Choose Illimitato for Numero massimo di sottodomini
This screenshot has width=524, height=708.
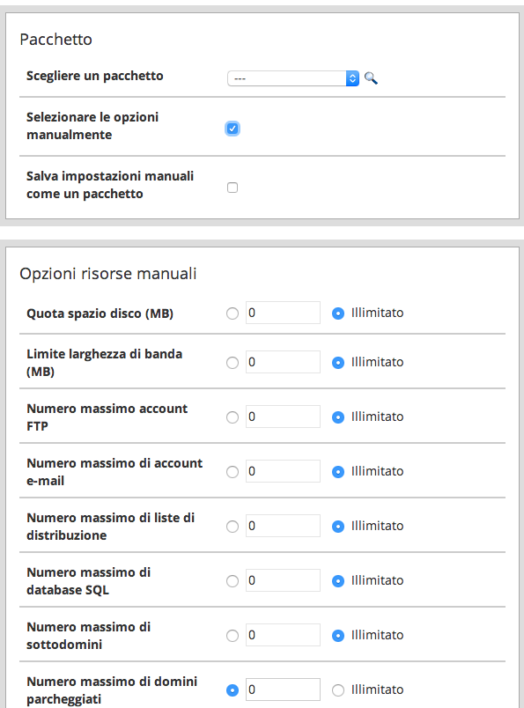(338, 636)
